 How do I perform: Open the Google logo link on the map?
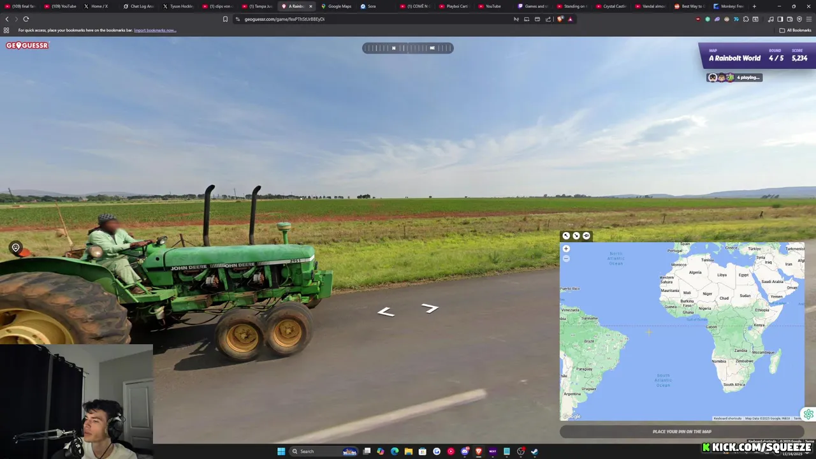(572, 416)
